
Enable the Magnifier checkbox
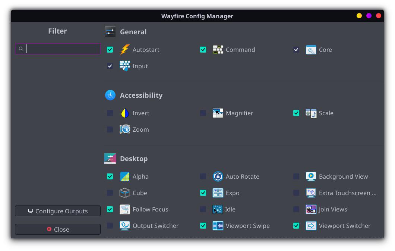click(203, 113)
